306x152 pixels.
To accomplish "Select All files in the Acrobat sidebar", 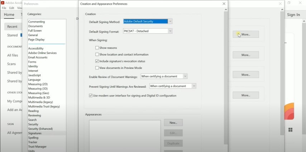I will (13, 55).
